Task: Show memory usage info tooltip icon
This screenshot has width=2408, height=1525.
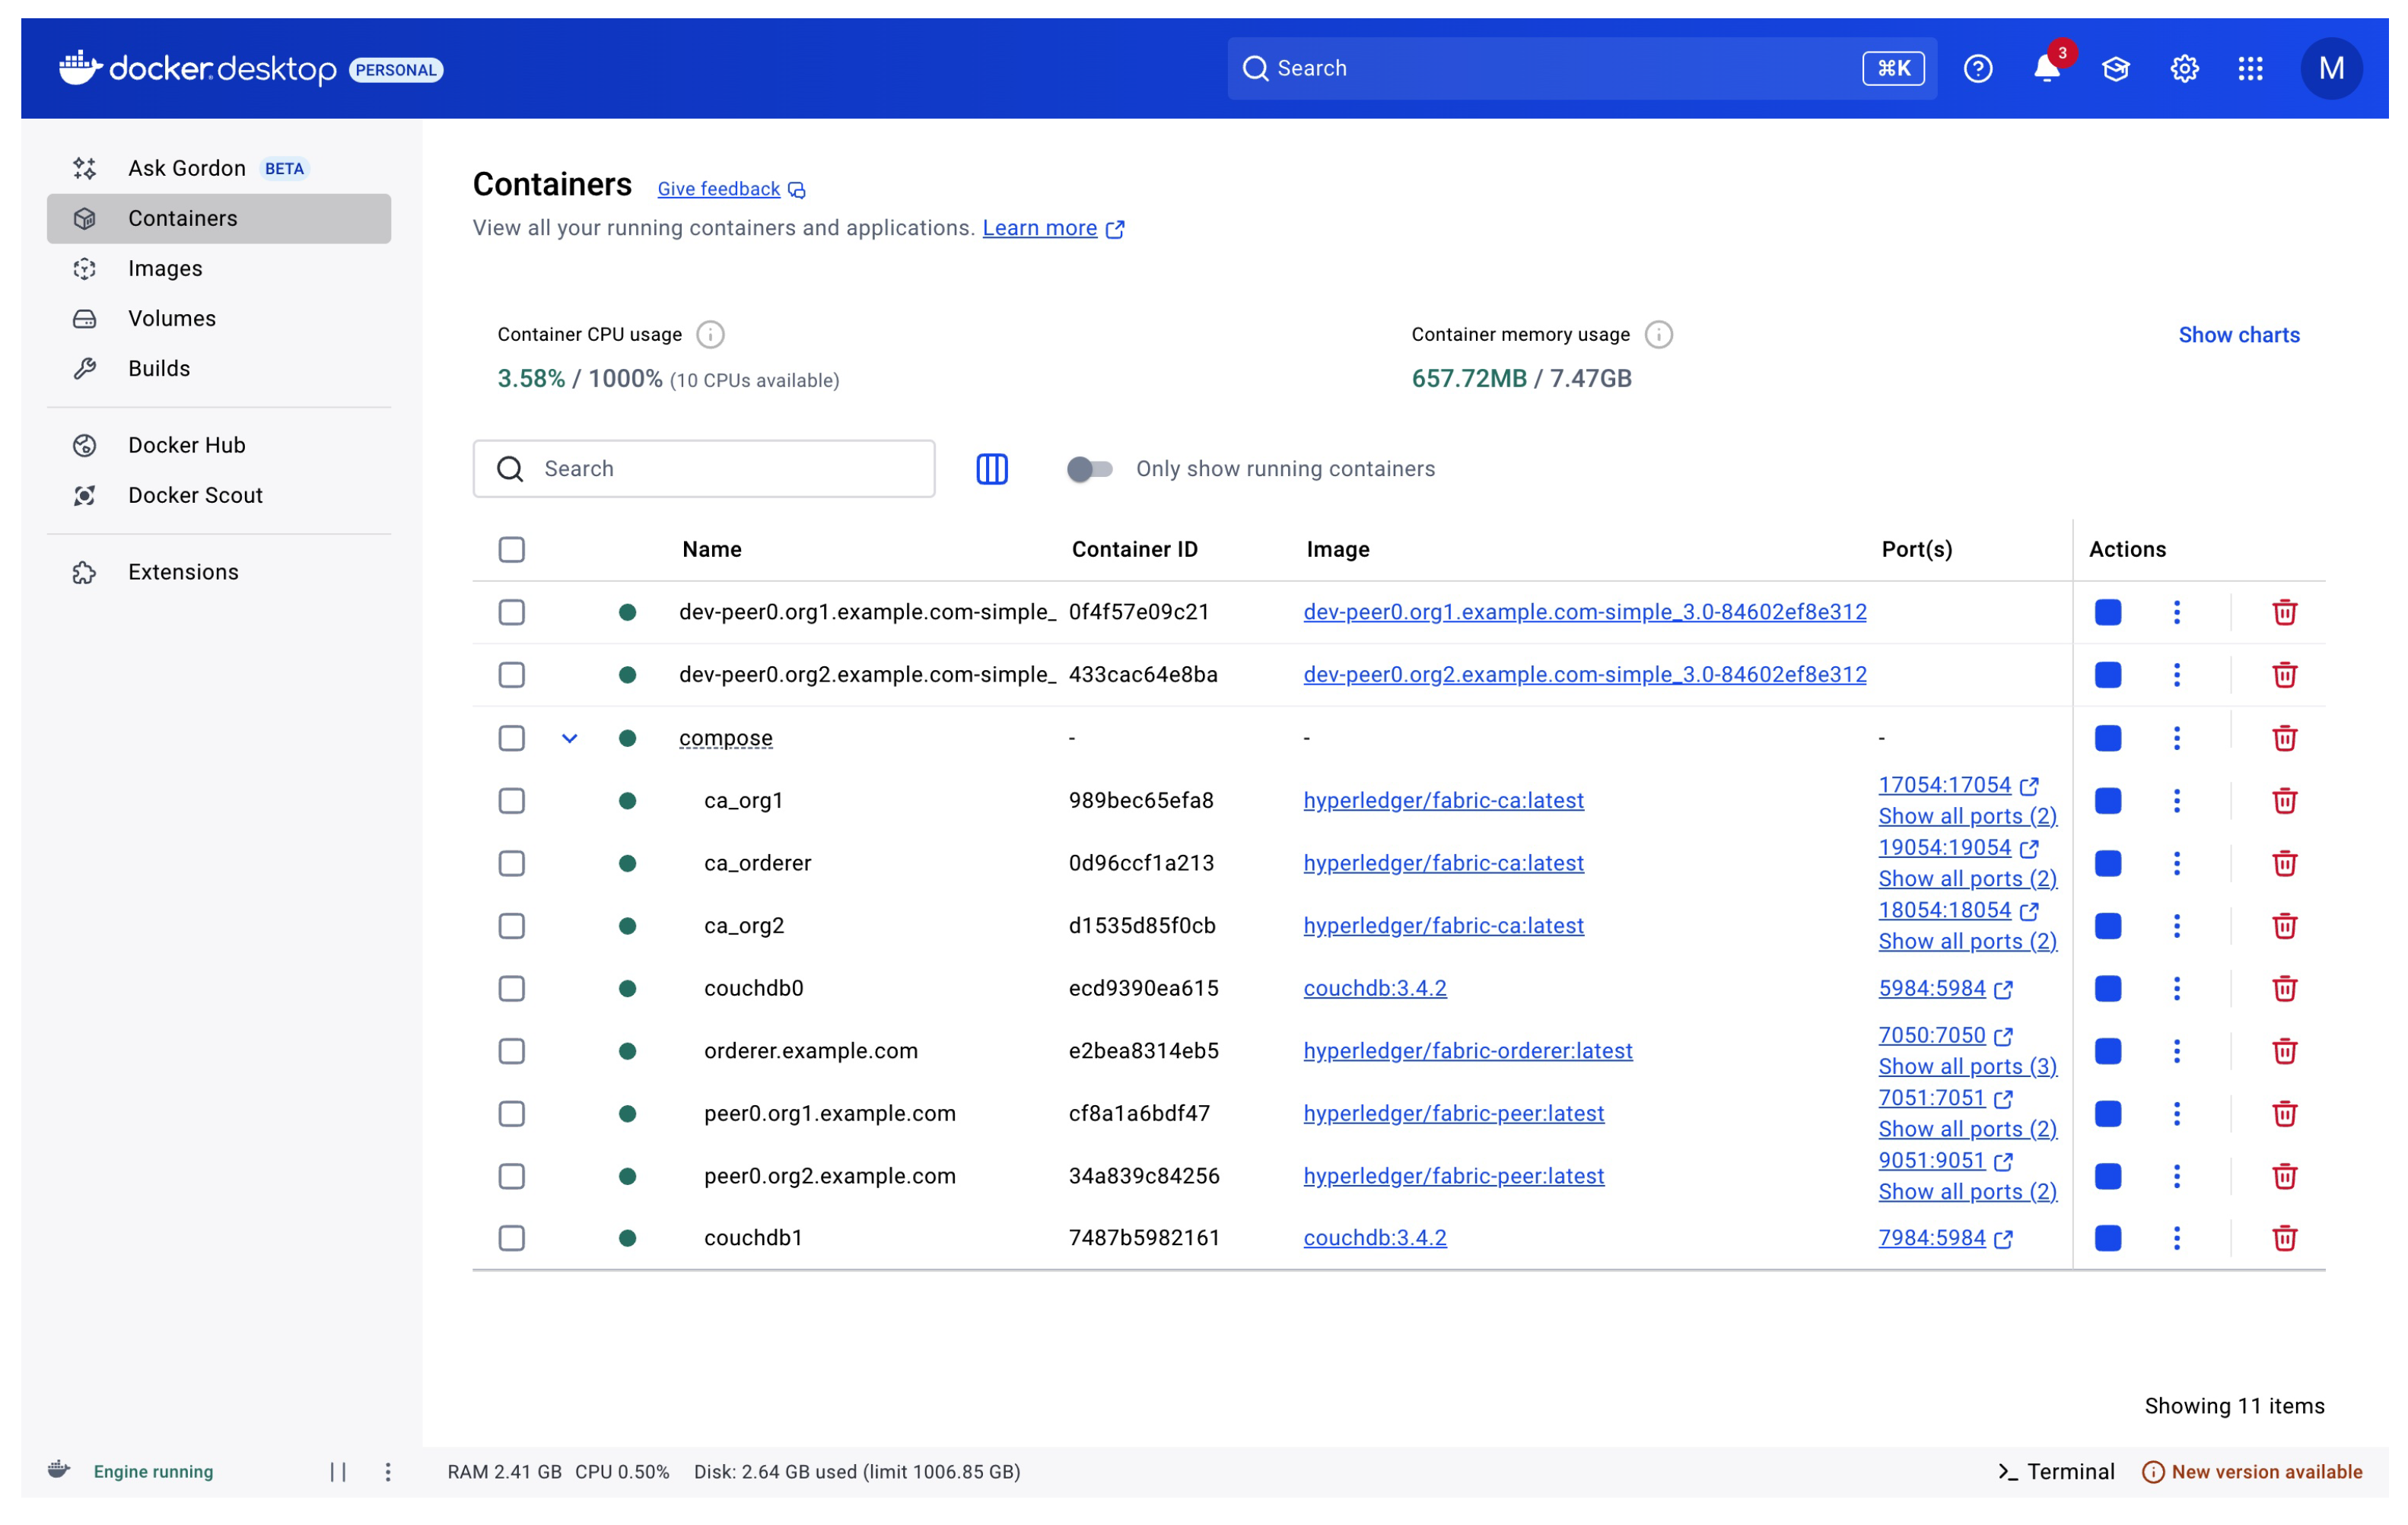Action: [x=1658, y=334]
